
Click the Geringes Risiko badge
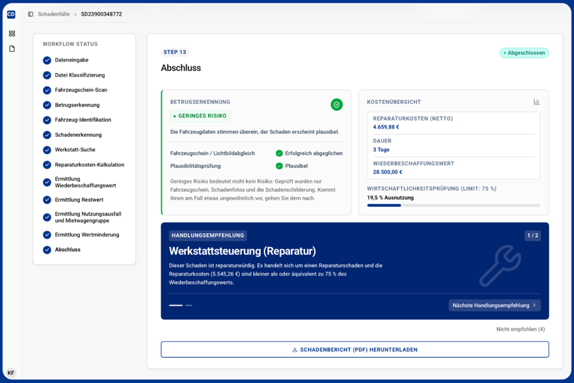200,116
